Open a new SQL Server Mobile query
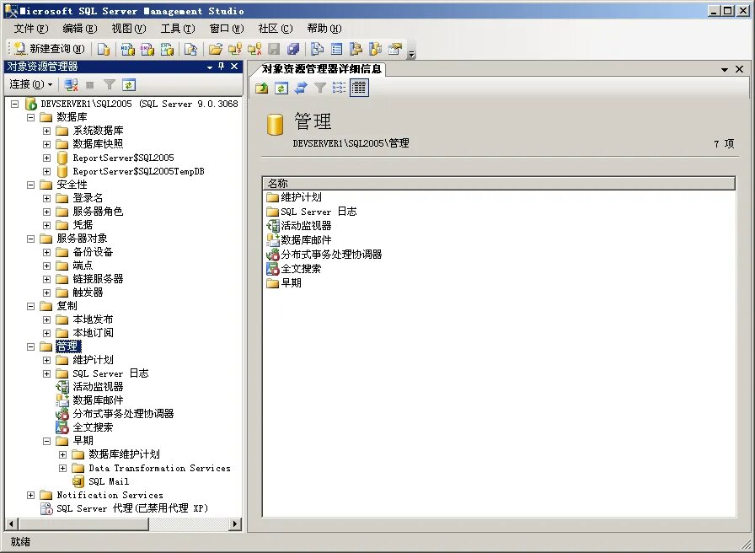The width and height of the screenshot is (755, 553). click(190, 49)
